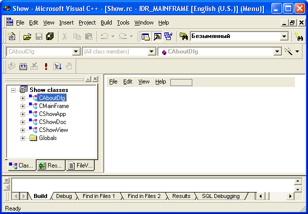Click the red exclamation Execute Program icon
Image resolution: width=308 pixels, height=214 pixels.
click(x=46, y=66)
